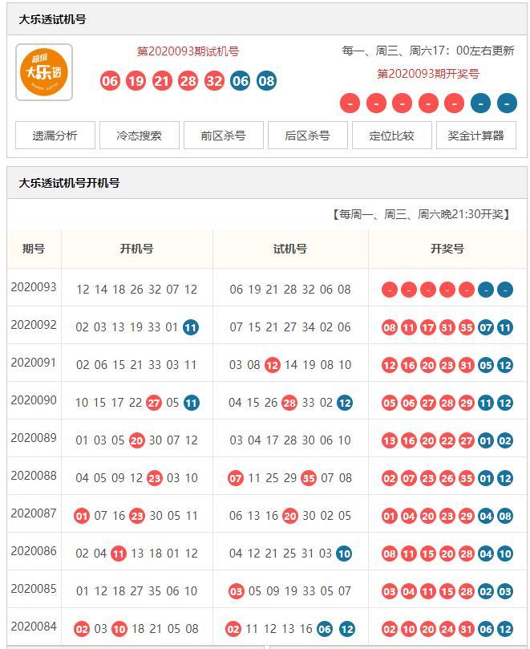Image resolution: width=530 pixels, height=649 pixels.
Task: Click the 大乐透试机号开机号 section title
Action: pos(69,183)
